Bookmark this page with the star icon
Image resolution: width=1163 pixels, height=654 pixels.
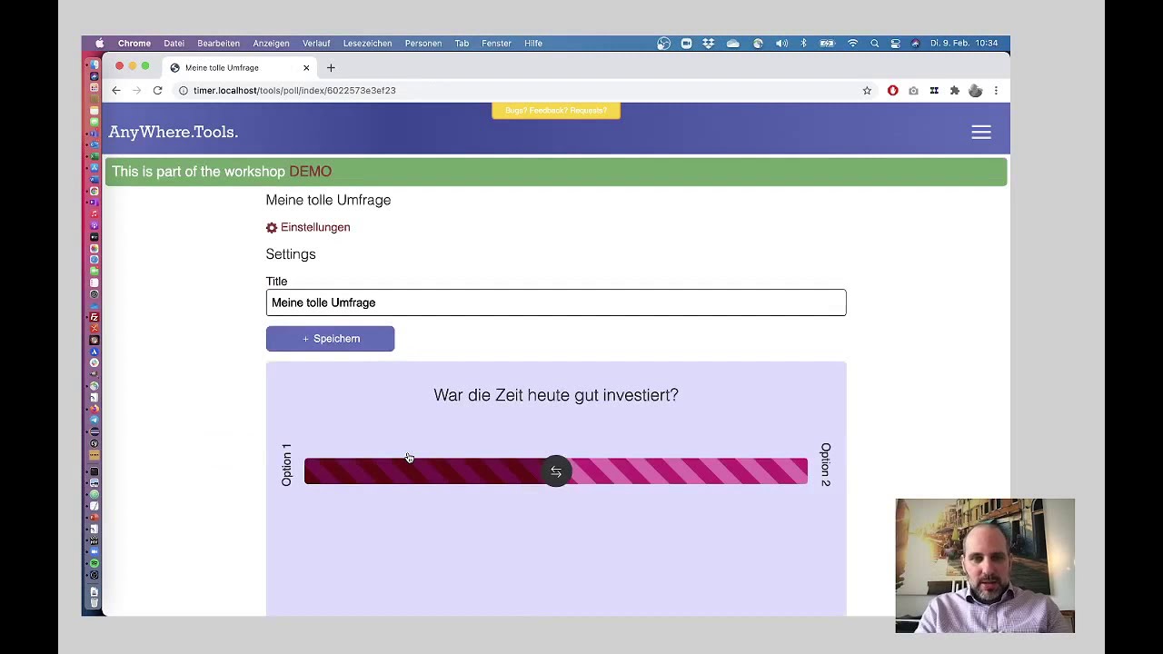[867, 91]
